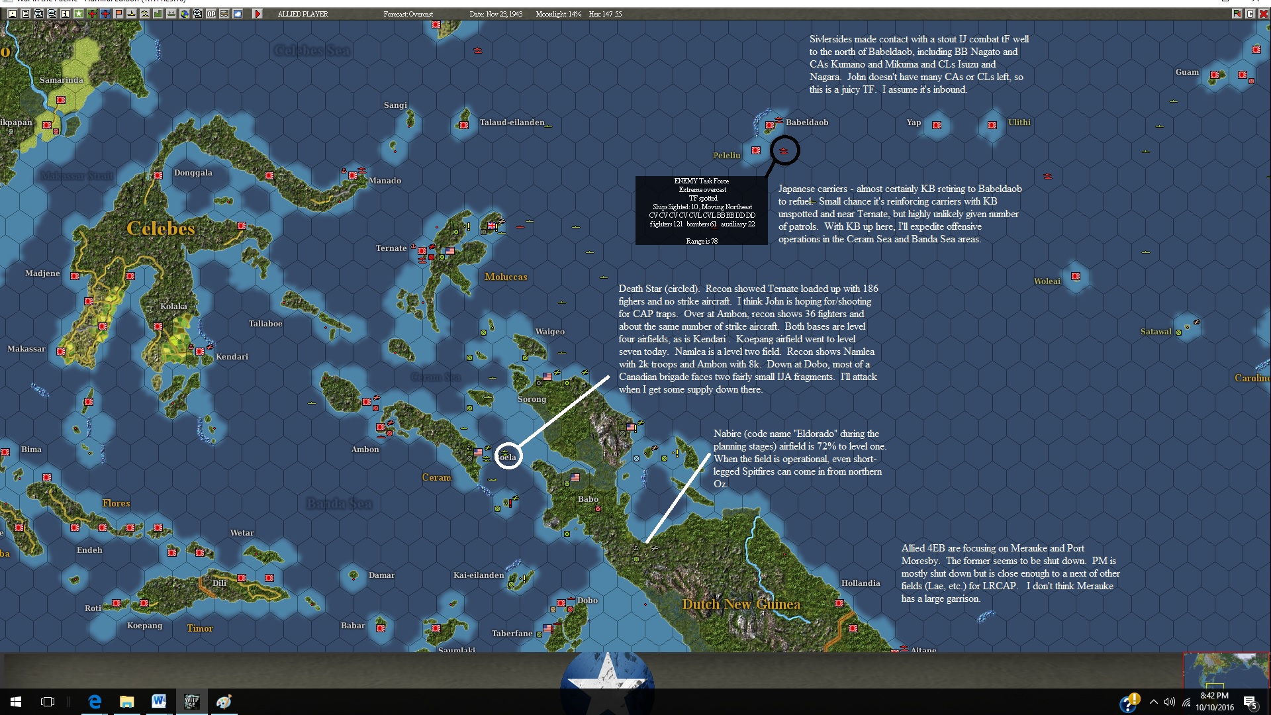Click the green and red flag icon
1271x715 pixels.
(x=1237, y=13)
